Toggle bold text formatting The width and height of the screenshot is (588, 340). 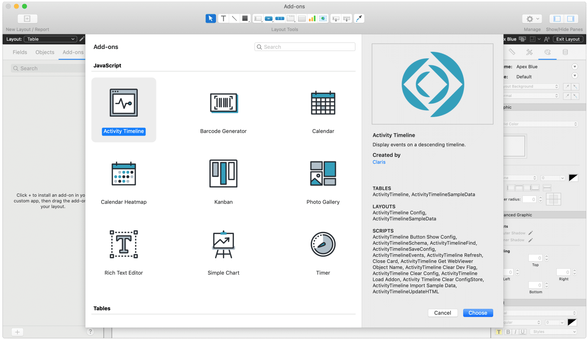pos(508,331)
